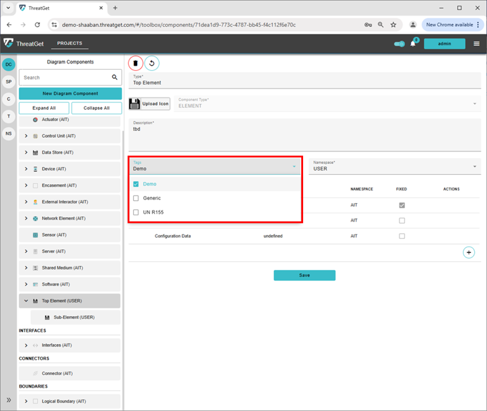Screen dimensions: 487x411
Task: Open the notification bell icon
Action: (x=413, y=44)
